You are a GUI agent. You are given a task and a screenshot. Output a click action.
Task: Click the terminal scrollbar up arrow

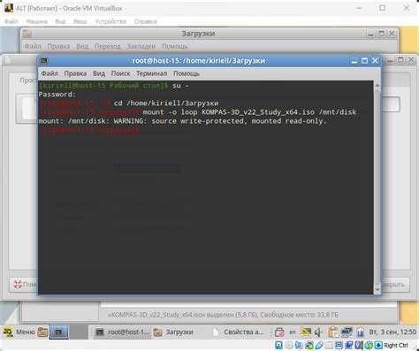pos(377,86)
